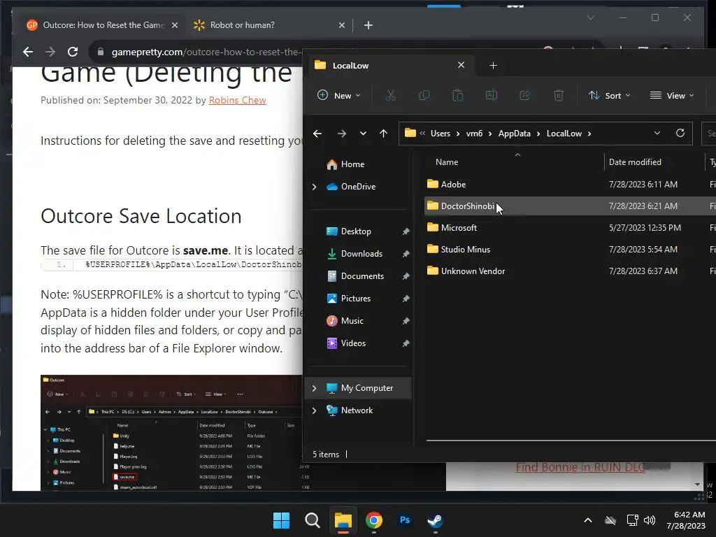The width and height of the screenshot is (716, 537).
Task: Open the Windows Start menu
Action: (x=281, y=520)
